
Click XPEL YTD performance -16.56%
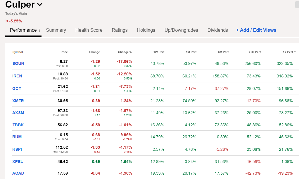point(253,162)
